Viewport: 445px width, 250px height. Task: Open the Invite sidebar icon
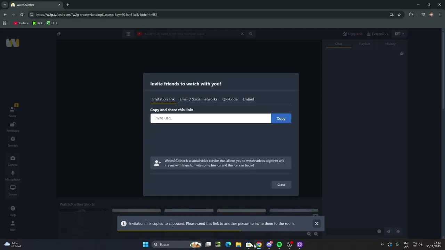(13, 111)
